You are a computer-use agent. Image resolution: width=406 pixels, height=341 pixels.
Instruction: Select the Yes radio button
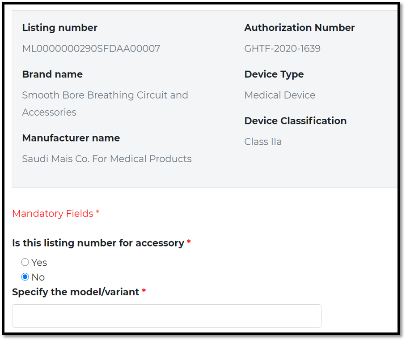point(25,262)
